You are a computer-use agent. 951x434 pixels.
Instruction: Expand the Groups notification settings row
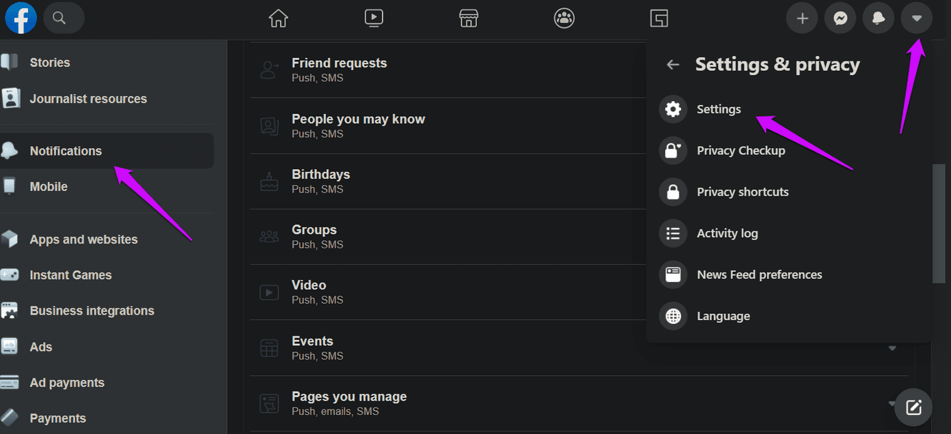[x=447, y=237]
